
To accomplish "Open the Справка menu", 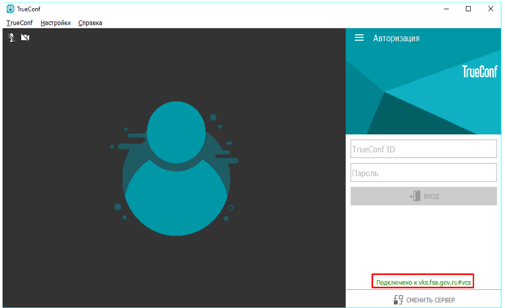I will 90,23.
